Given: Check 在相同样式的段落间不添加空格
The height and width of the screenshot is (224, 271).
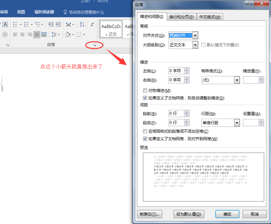Looking at the screenshot, I should (145, 131).
